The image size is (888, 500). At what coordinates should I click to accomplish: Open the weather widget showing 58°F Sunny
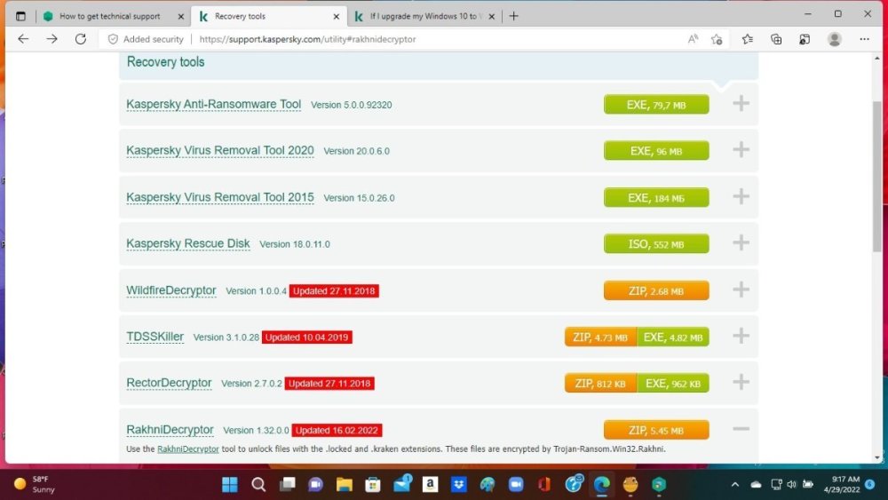tap(36, 485)
